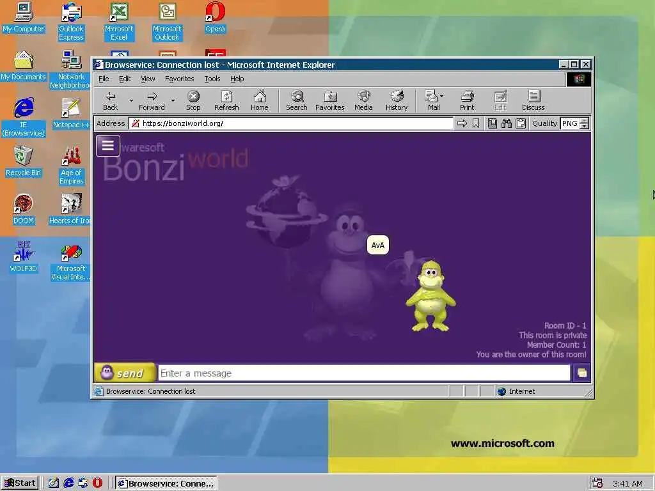Click the system tray scheduler icon

[597, 483]
